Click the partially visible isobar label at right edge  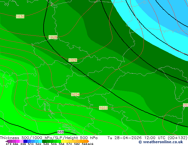186,105
